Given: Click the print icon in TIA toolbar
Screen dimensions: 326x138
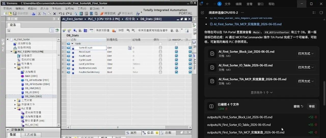Looking at the screenshot, I should (x=34, y=13).
